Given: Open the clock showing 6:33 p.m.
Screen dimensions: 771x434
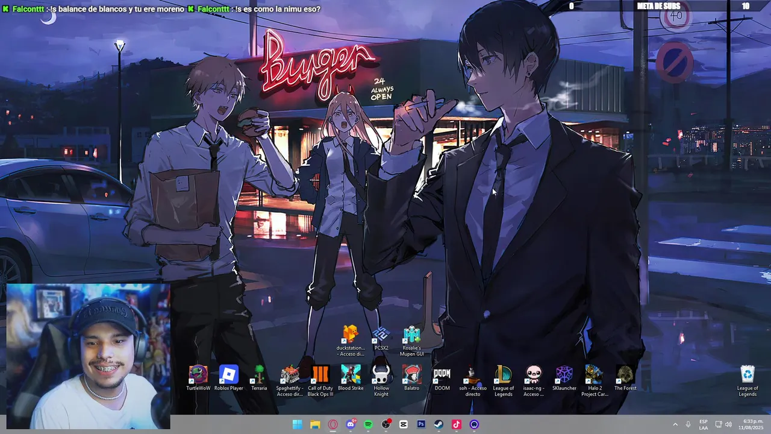Looking at the screenshot, I should point(750,424).
